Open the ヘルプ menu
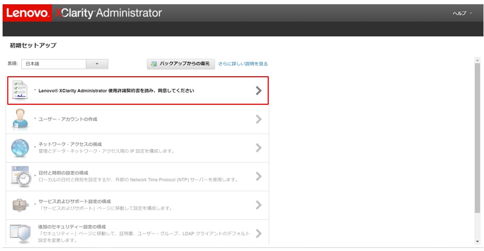This screenshot has height=251, width=484. (x=462, y=13)
